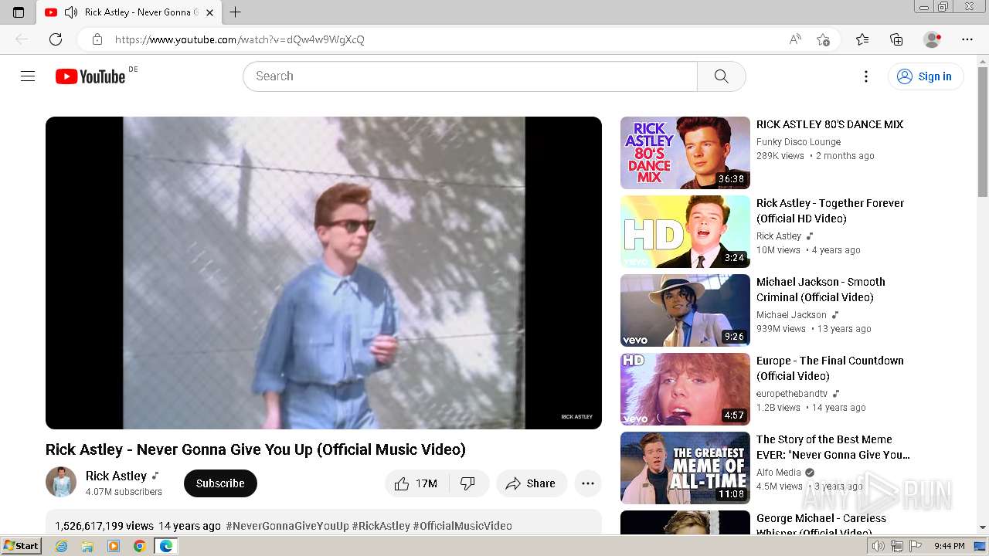Click the 4.07M subscribers text
This screenshot has height=556, width=989.
tap(124, 492)
